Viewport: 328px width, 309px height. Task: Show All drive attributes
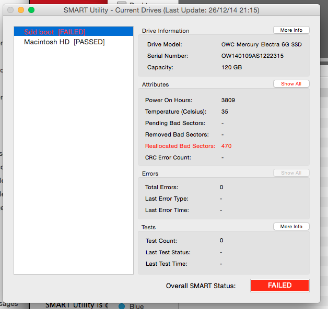click(x=291, y=84)
